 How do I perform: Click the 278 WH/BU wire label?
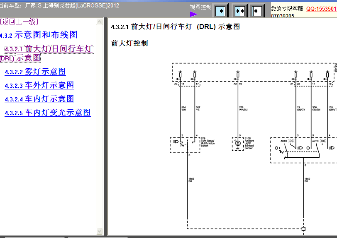coord(243,108)
